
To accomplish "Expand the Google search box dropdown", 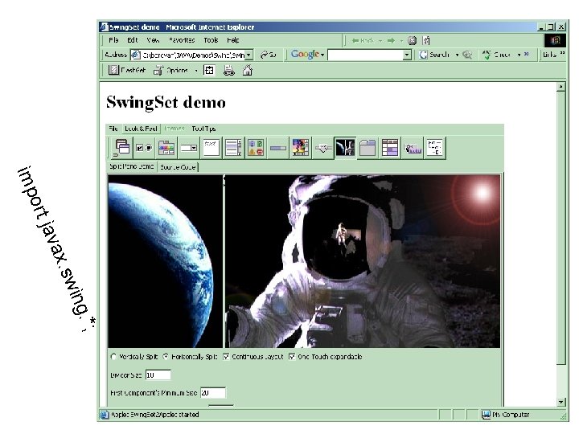I will pos(407,55).
